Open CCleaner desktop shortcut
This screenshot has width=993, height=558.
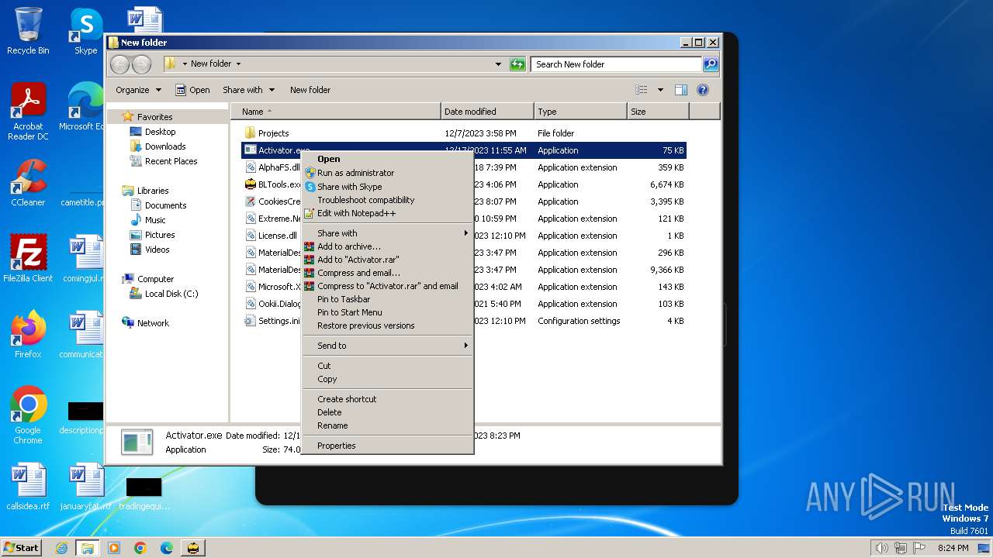pos(28,183)
